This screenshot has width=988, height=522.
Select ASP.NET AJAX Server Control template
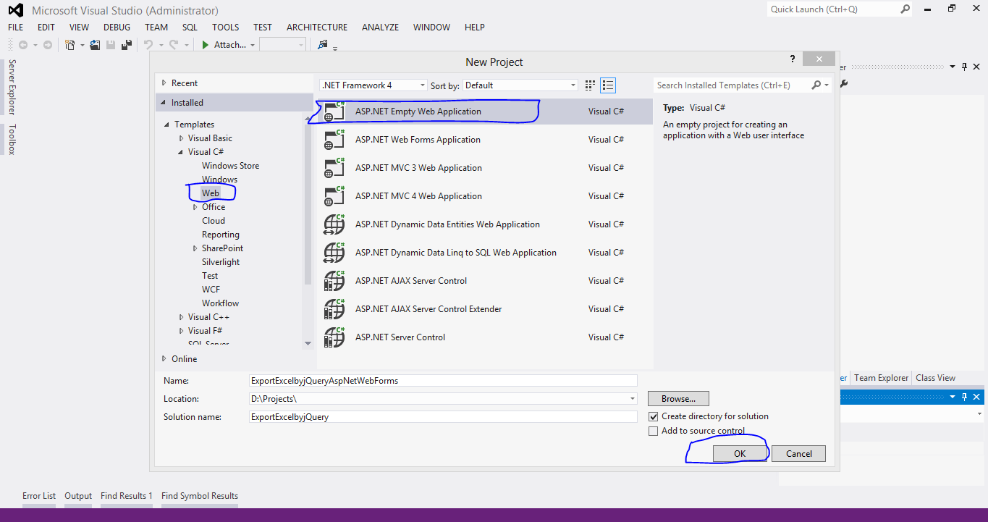click(x=485, y=281)
